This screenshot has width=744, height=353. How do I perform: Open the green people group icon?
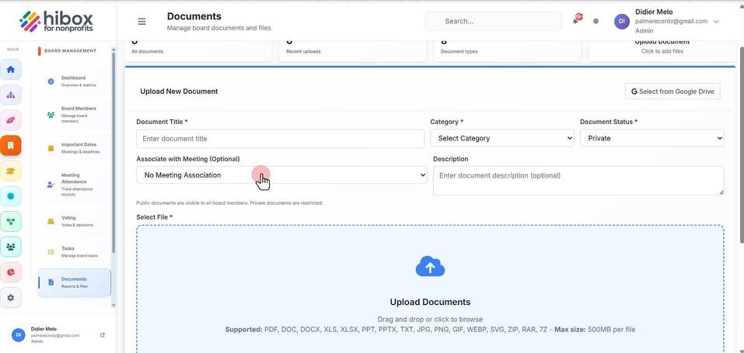10,247
